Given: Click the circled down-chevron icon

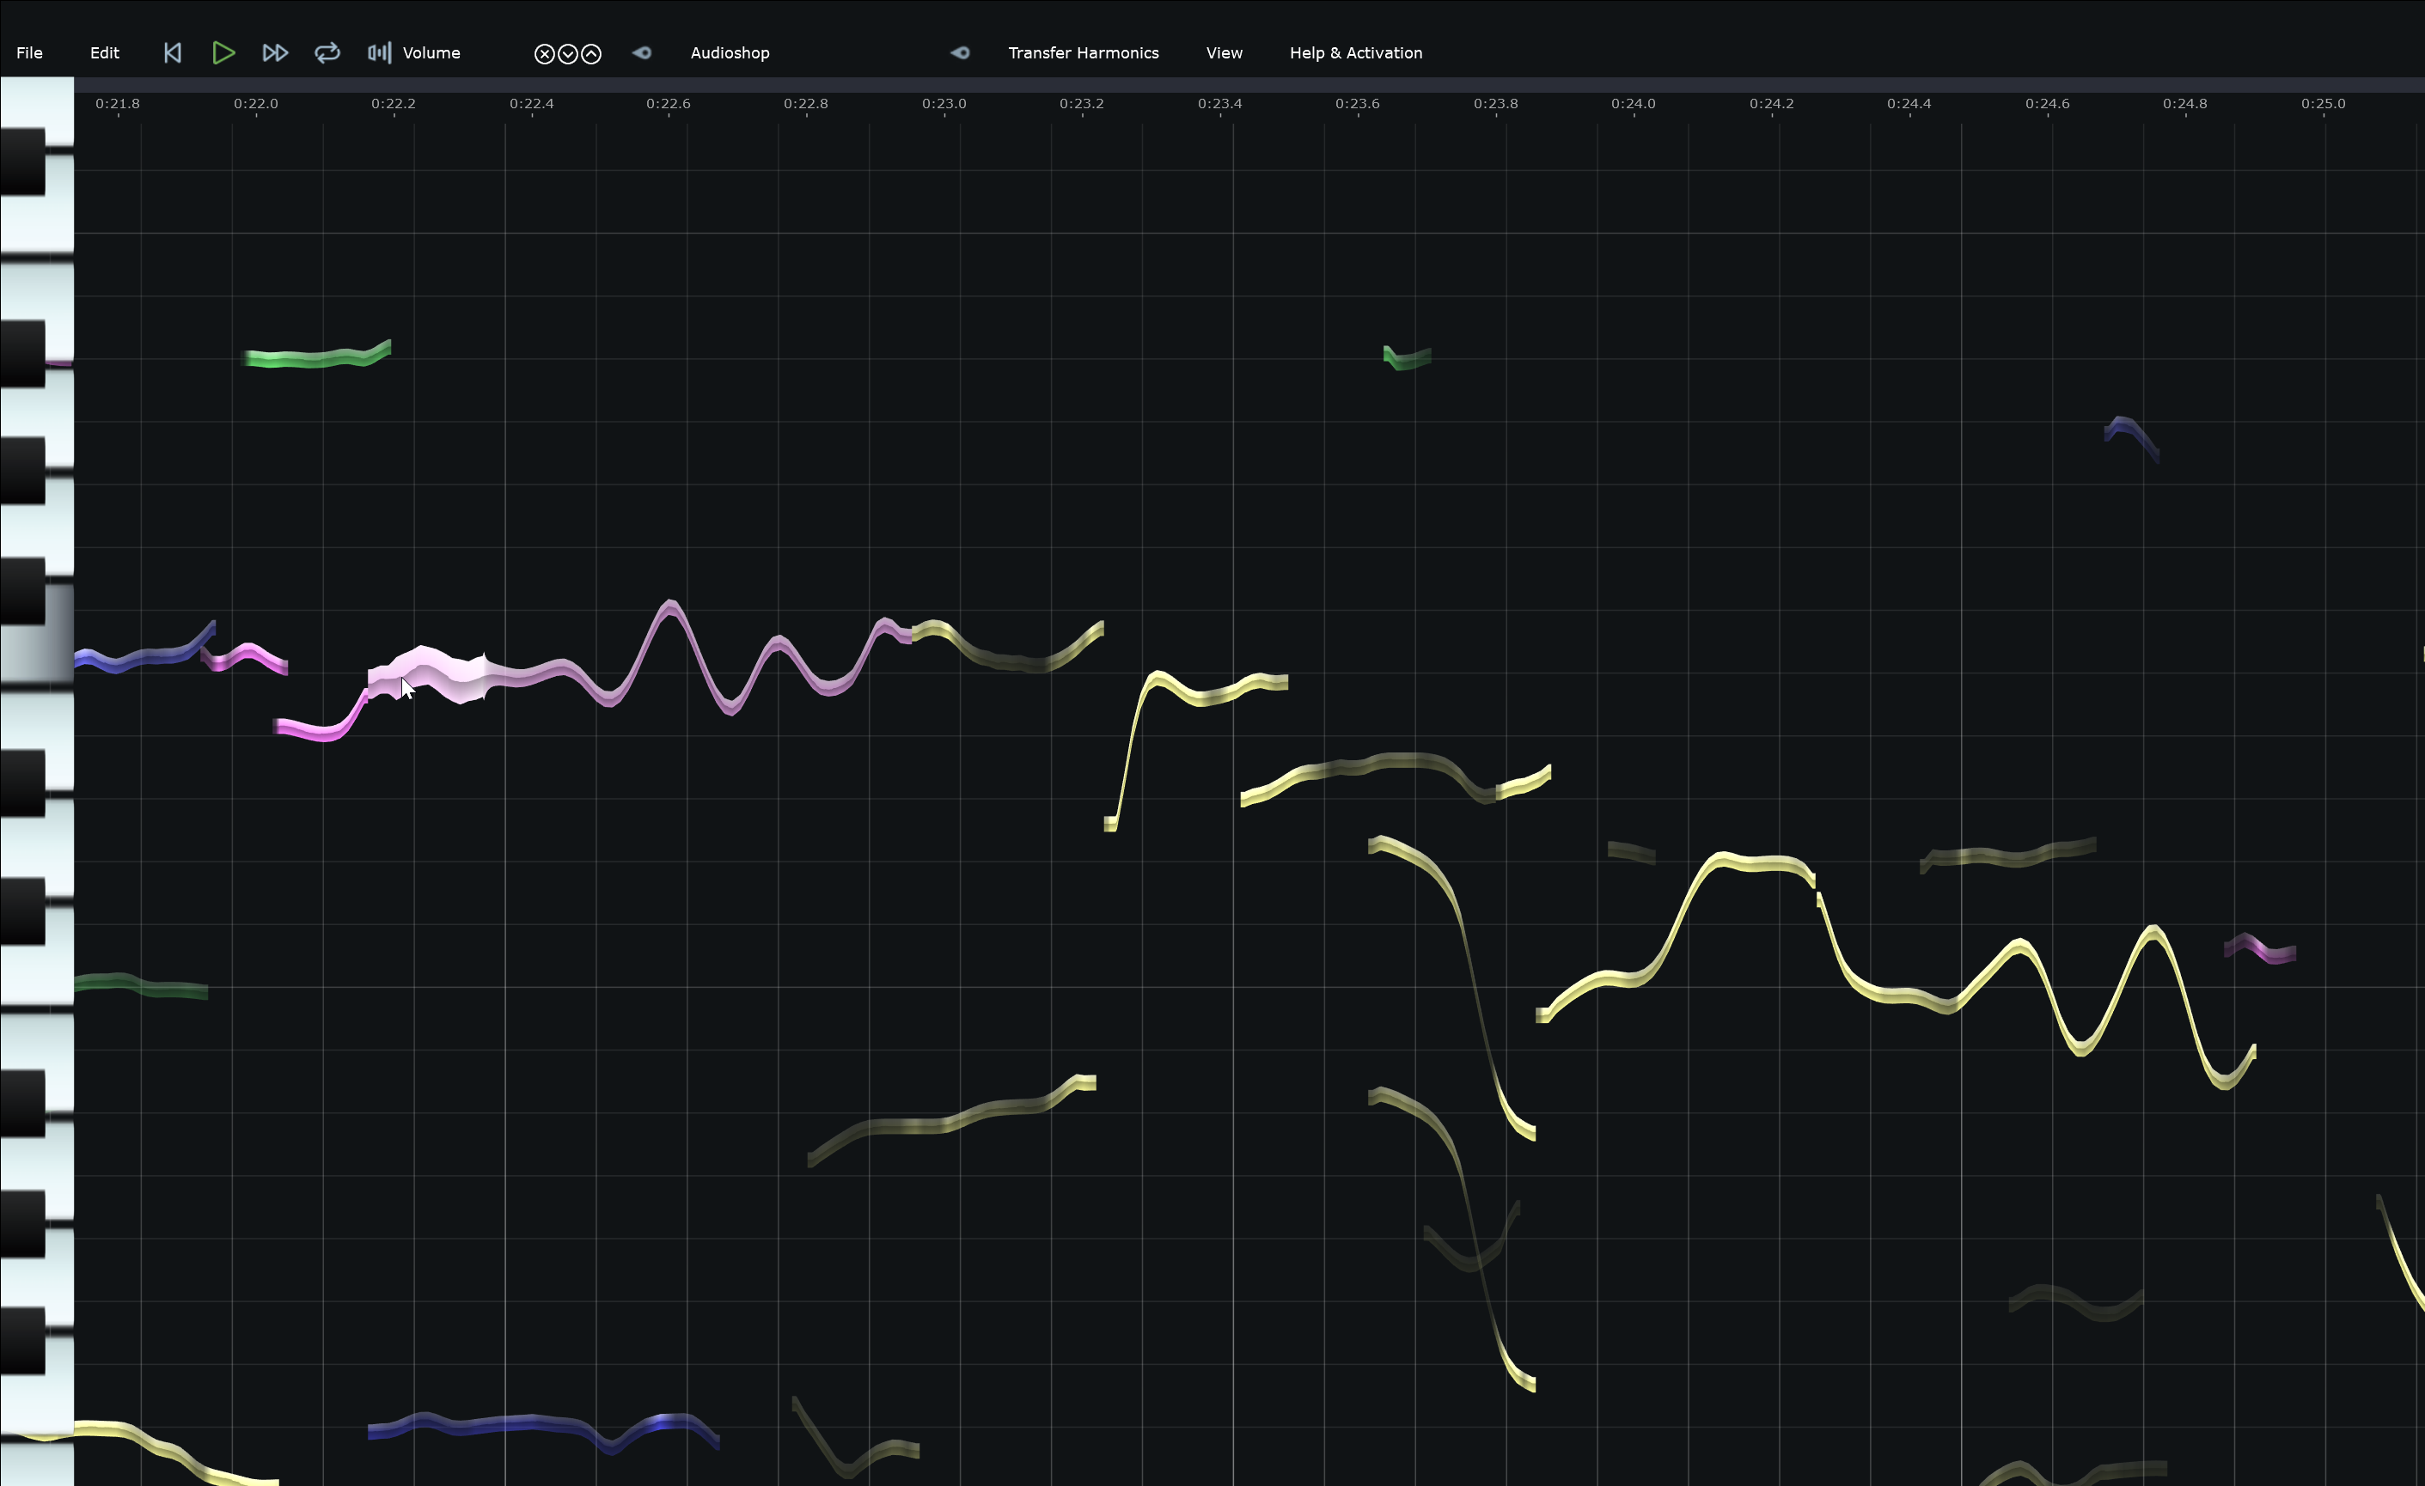Looking at the screenshot, I should 568,54.
